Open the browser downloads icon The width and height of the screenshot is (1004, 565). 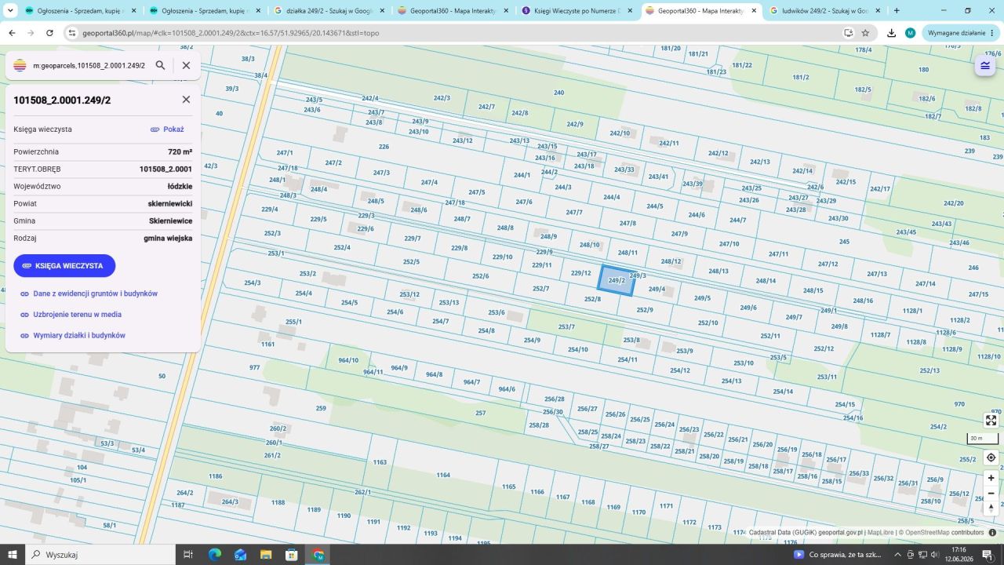(891, 33)
